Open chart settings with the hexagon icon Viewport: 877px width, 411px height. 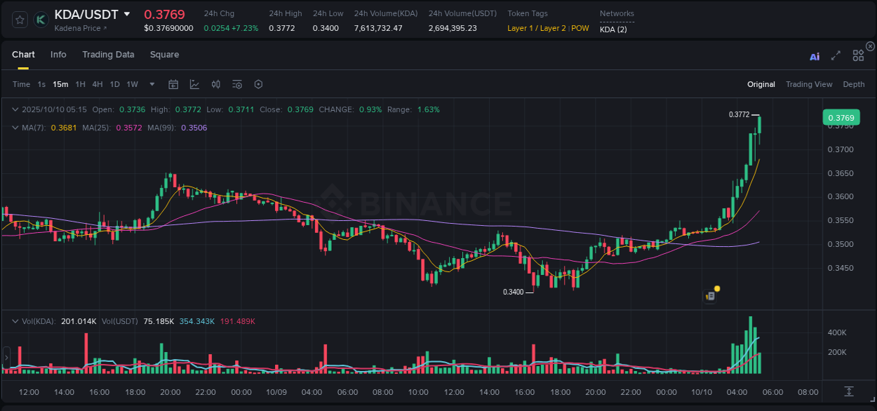[x=258, y=84]
